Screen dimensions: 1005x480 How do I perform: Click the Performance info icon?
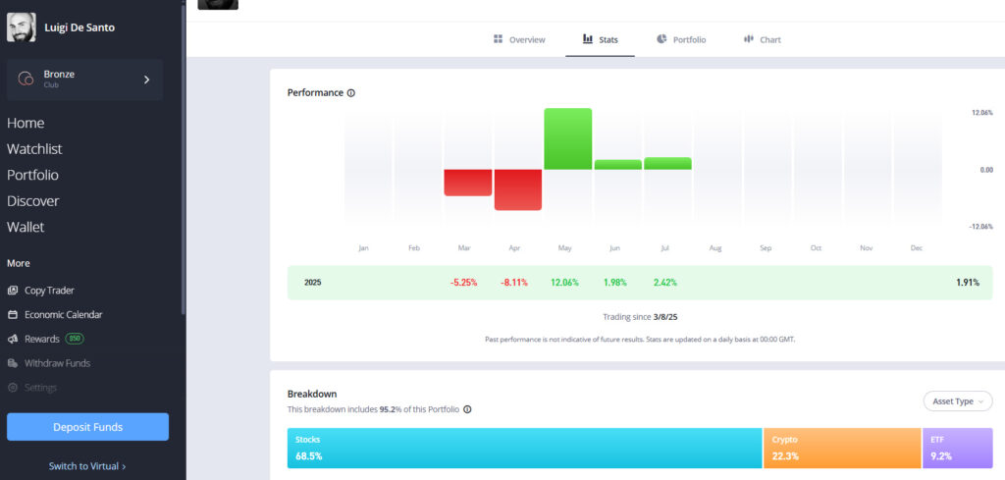351,93
